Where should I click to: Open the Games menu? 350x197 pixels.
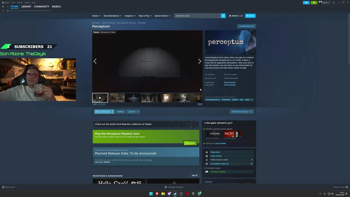[27, 2]
